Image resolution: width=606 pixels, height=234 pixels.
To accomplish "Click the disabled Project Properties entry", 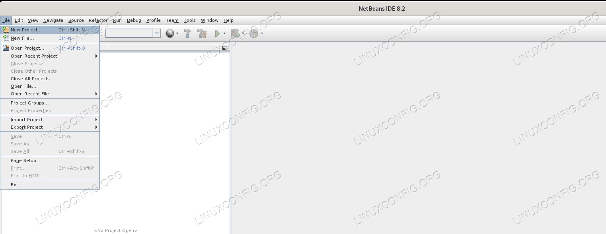I will [50, 110].
